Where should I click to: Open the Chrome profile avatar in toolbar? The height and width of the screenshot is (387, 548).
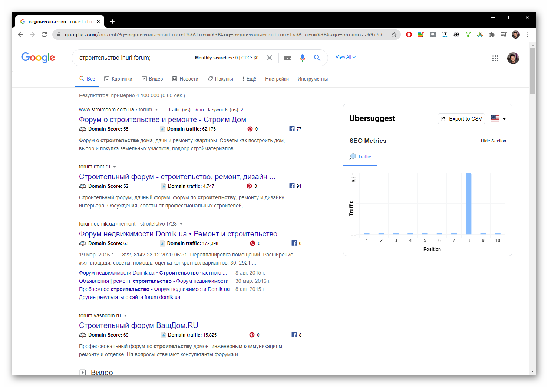[x=515, y=35]
